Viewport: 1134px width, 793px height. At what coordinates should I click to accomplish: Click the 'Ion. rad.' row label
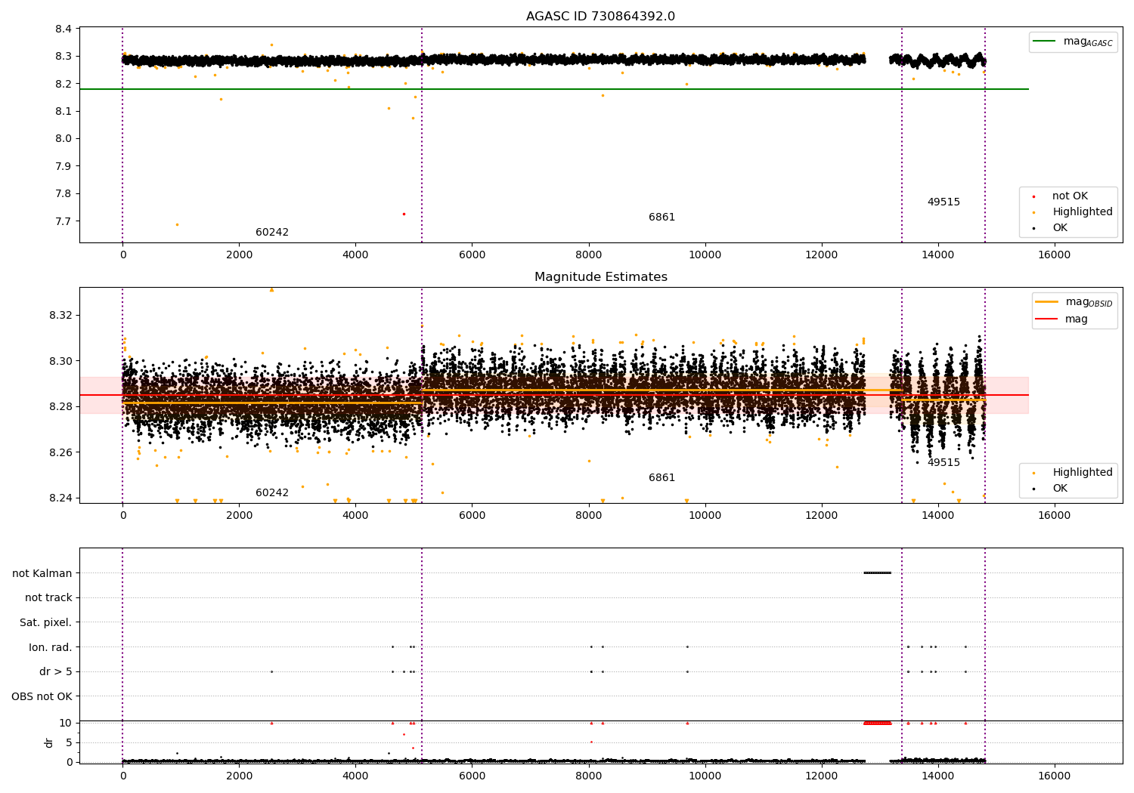[51, 647]
